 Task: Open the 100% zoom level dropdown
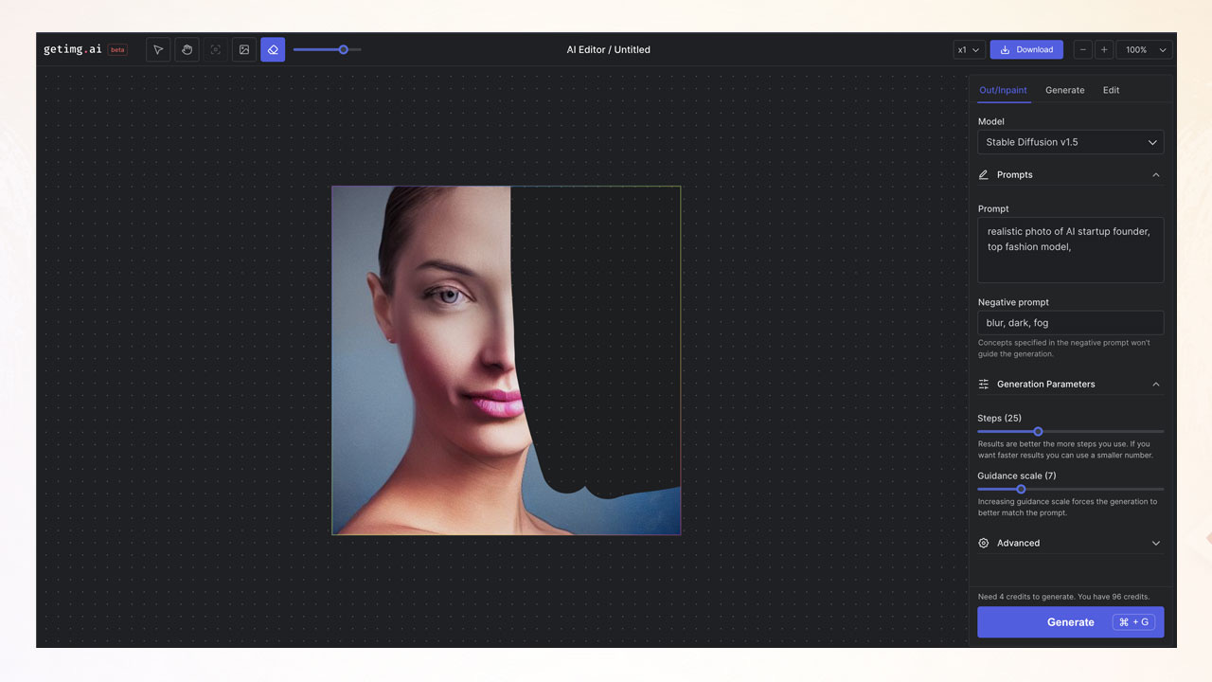click(x=1143, y=49)
